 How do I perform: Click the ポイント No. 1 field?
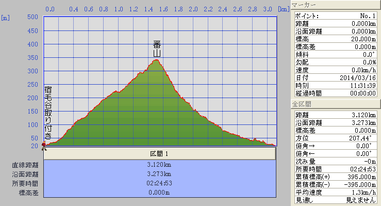[336, 16]
